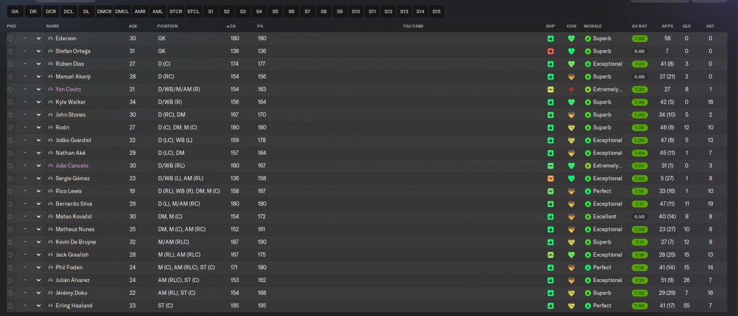
Task: Click Manuel Akanji's condition heart icon
Action: coord(571,77)
